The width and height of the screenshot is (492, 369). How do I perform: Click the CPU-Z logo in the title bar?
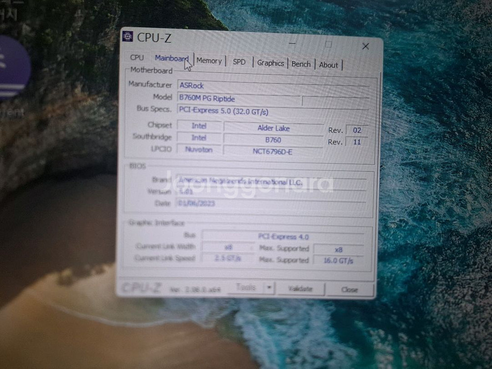(x=129, y=36)
